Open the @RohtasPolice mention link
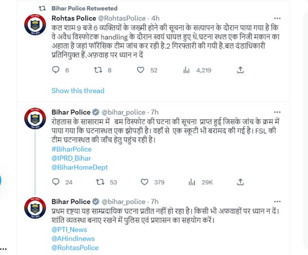This screenshot has width=308, height=255. point(75,247)
